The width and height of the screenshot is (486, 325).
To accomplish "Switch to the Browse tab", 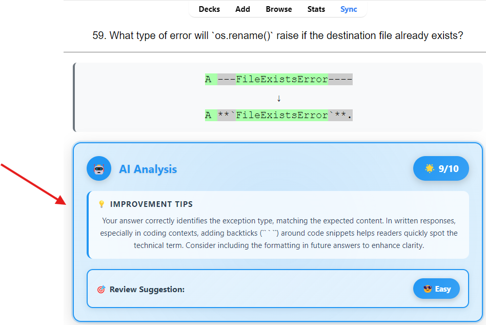I will click(279, 9).
